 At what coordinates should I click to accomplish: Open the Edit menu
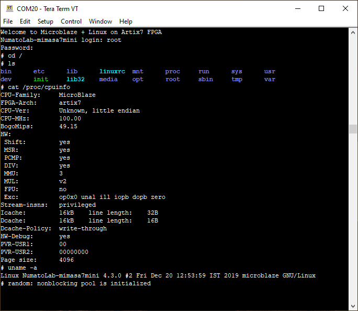point(25,21)
